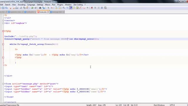Open the Settings menu
The image size is (188, 106).
(40, 5)
